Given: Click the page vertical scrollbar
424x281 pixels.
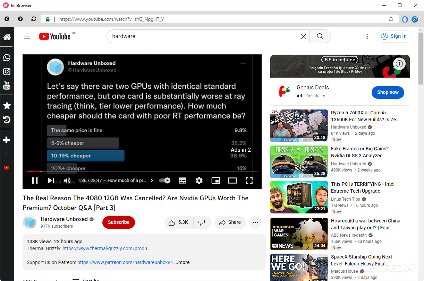Looking at the screenshot, I should [x=421, y=59].
